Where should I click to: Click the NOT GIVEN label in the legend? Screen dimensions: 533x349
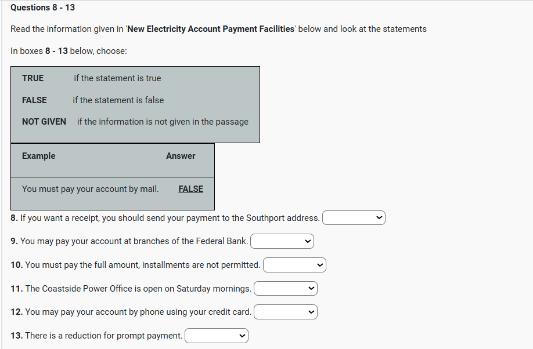tap(44, 122)
